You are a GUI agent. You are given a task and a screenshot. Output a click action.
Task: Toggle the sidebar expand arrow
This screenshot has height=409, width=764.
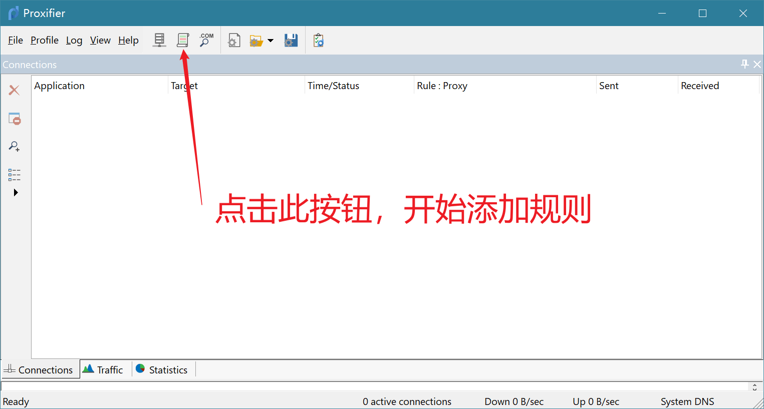click(15, 192)
